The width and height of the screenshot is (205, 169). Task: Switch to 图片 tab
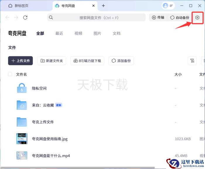coord(97,33)
